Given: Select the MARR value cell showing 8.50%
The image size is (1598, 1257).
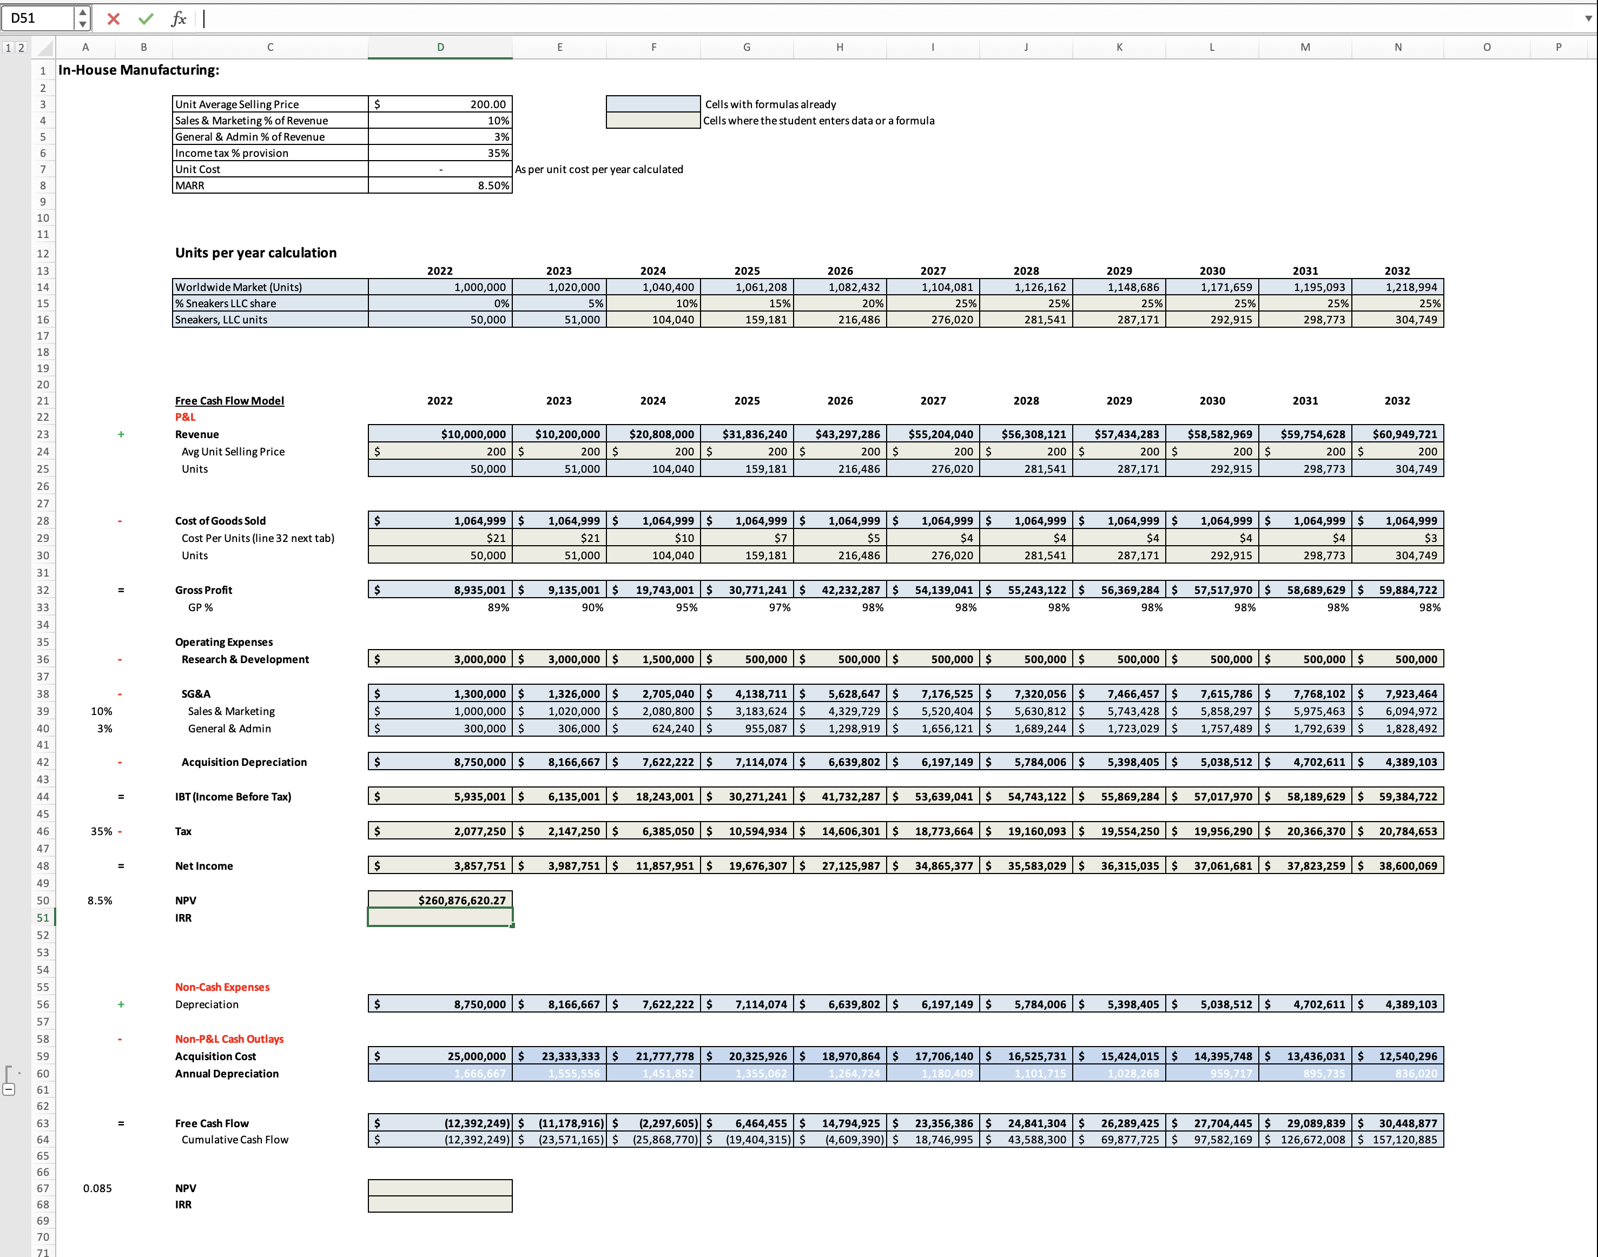Looking at the screenshot, I should coord(440,186).
